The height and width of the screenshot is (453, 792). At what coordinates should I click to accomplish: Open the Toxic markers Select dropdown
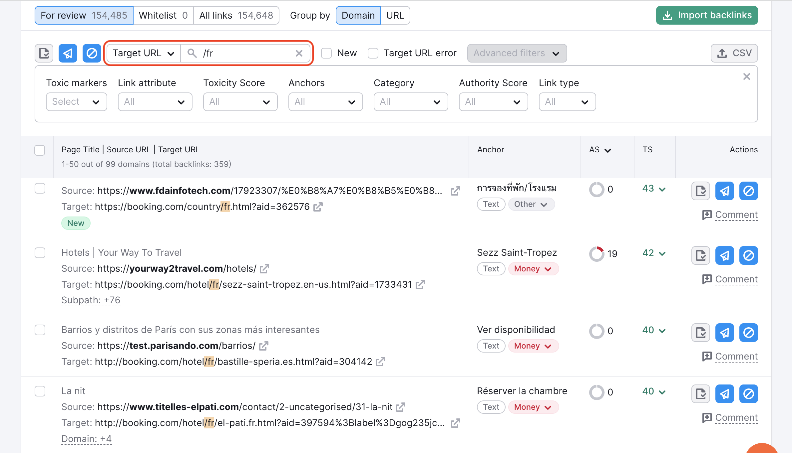[76, 101]
